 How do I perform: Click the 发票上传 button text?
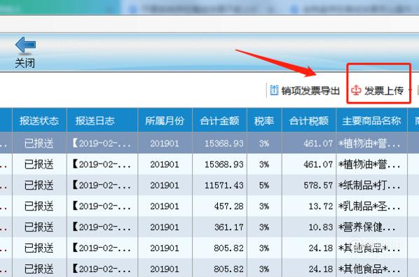click(x=384, y=91)
